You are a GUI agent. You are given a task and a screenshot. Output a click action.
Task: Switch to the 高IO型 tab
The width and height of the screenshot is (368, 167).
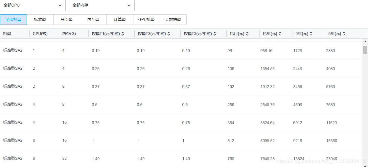67,20
